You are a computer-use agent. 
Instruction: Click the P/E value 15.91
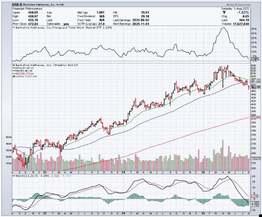click(145, 13)
